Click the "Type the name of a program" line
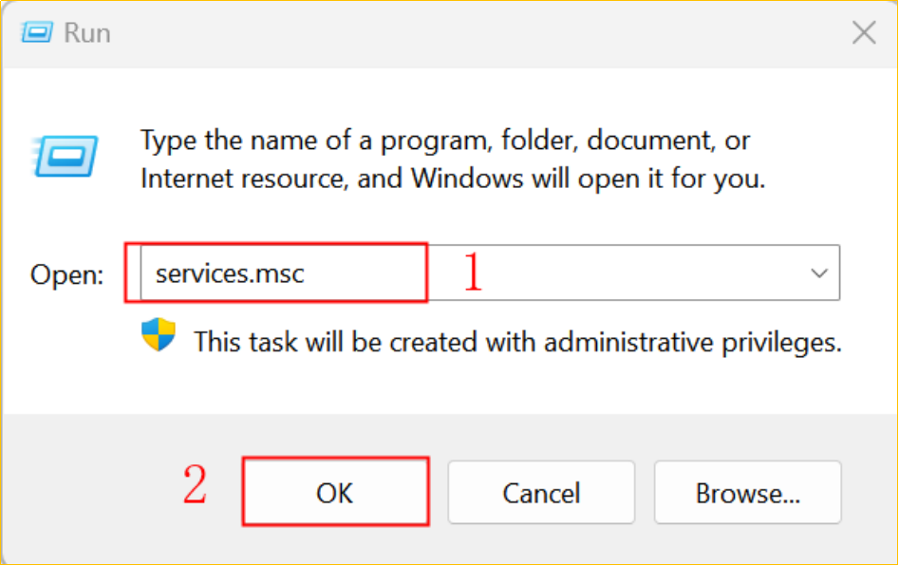 [x=445, y=141]
